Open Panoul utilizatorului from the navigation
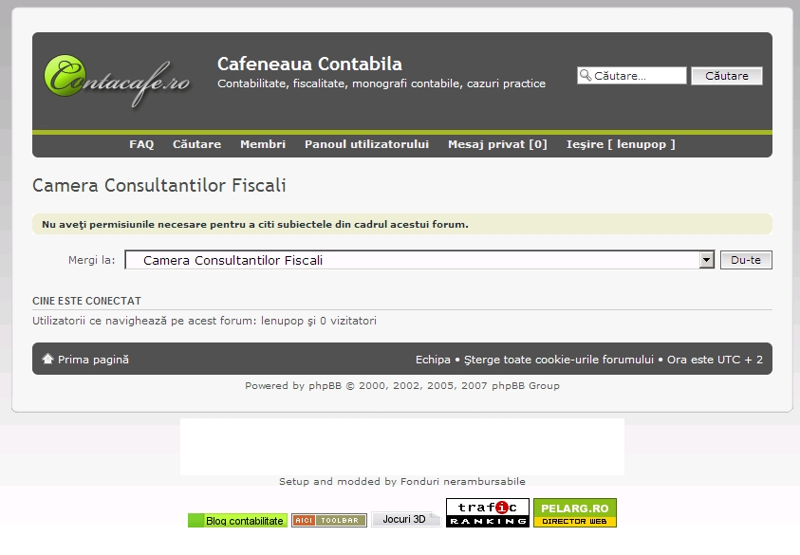The width and height of the screenshot is (800, 555). click(366, 143)
